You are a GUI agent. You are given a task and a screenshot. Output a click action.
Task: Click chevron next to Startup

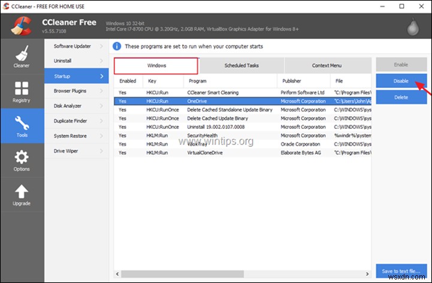pos(102,76)
